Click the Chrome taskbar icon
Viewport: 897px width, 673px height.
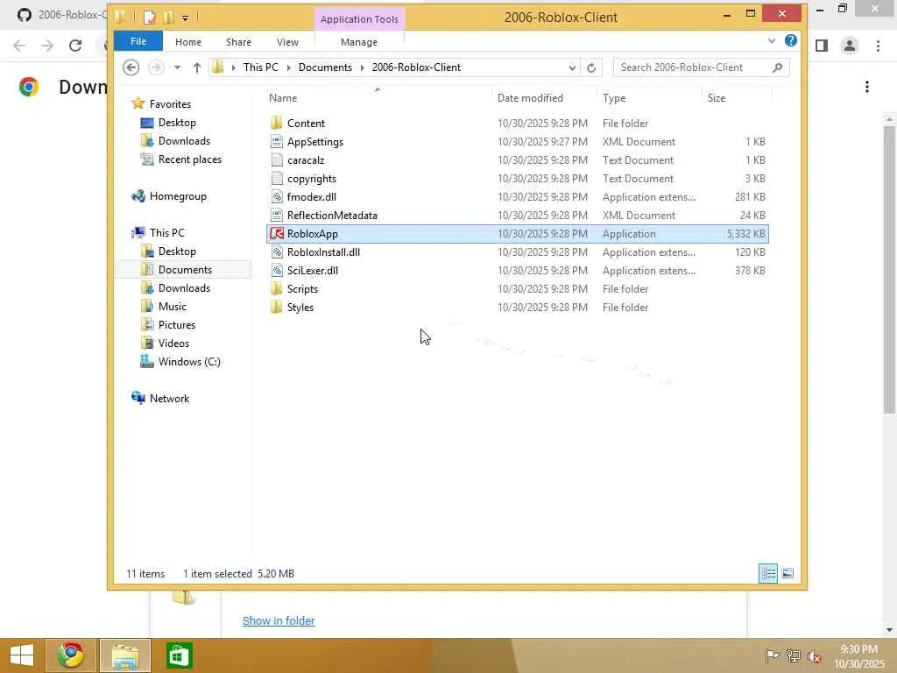(70, 655)
